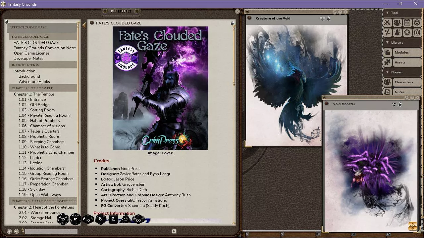The image size is (424, 238).
Task: Click the minus circle icon at bottom left
Action: pos(17,231)
